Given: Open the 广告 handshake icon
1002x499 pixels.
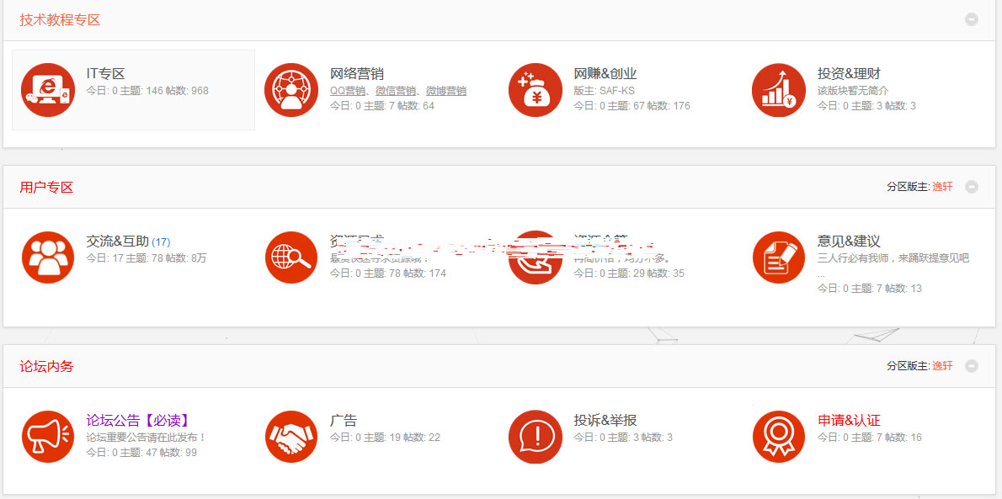Looking at the screenshot, I should (x=291, y=437).
